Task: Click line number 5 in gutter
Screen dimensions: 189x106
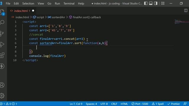Action: [x=16, y=39]
